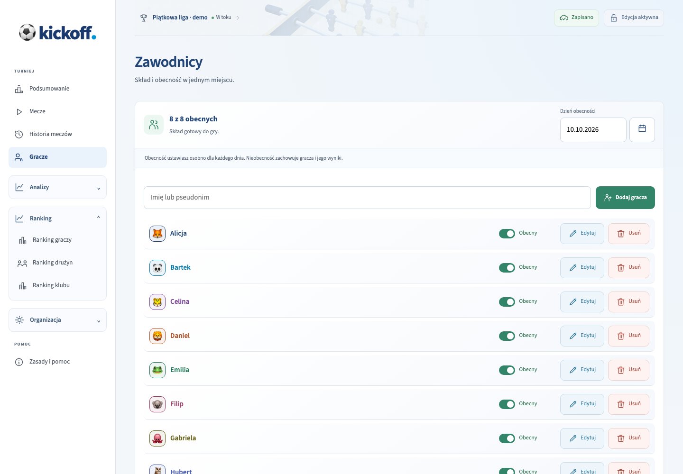683x474 pixels.
Task: Click the Dzień obecności date field
Action: (593, 130)
